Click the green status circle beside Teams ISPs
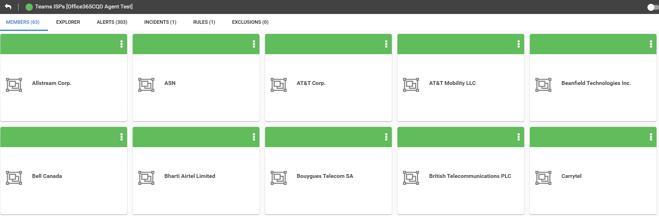The image size is (659, 216). (29, 7)
